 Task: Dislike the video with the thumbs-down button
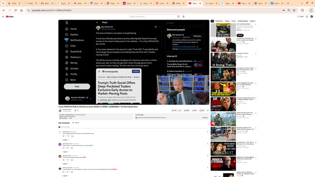coord(180,110)
